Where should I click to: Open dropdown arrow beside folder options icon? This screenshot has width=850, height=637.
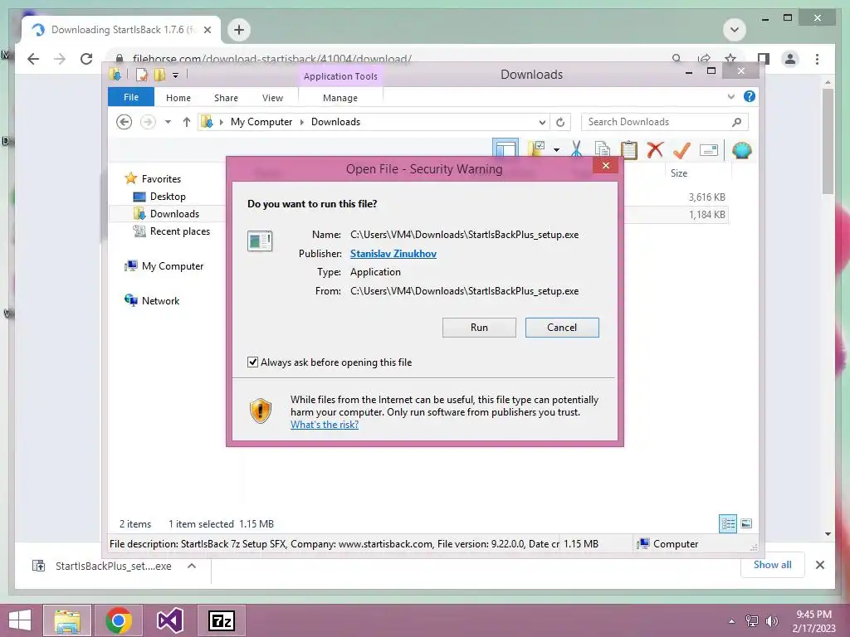(x=556, y=150)
